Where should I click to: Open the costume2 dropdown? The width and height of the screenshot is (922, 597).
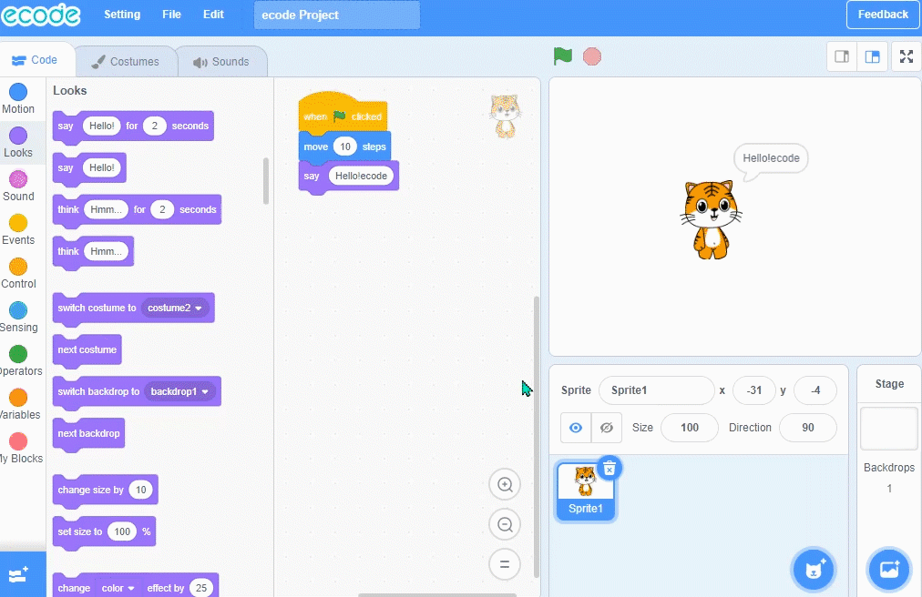tap(175, 308)
